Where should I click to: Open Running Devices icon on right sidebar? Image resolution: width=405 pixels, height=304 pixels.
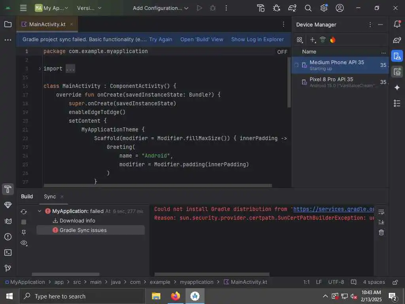[397, 72]
